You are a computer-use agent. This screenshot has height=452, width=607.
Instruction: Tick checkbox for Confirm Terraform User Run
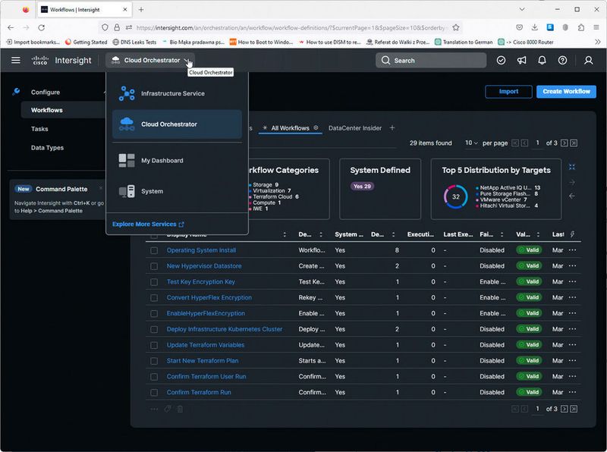click(x=154, y=376)
